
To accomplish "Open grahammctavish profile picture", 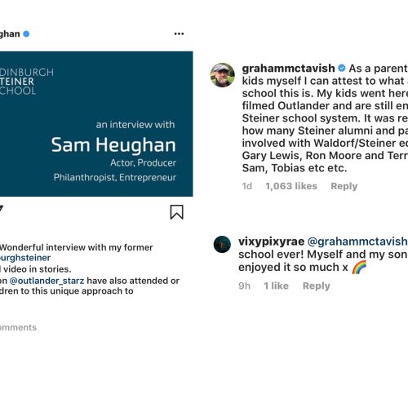I will point(222,75).
